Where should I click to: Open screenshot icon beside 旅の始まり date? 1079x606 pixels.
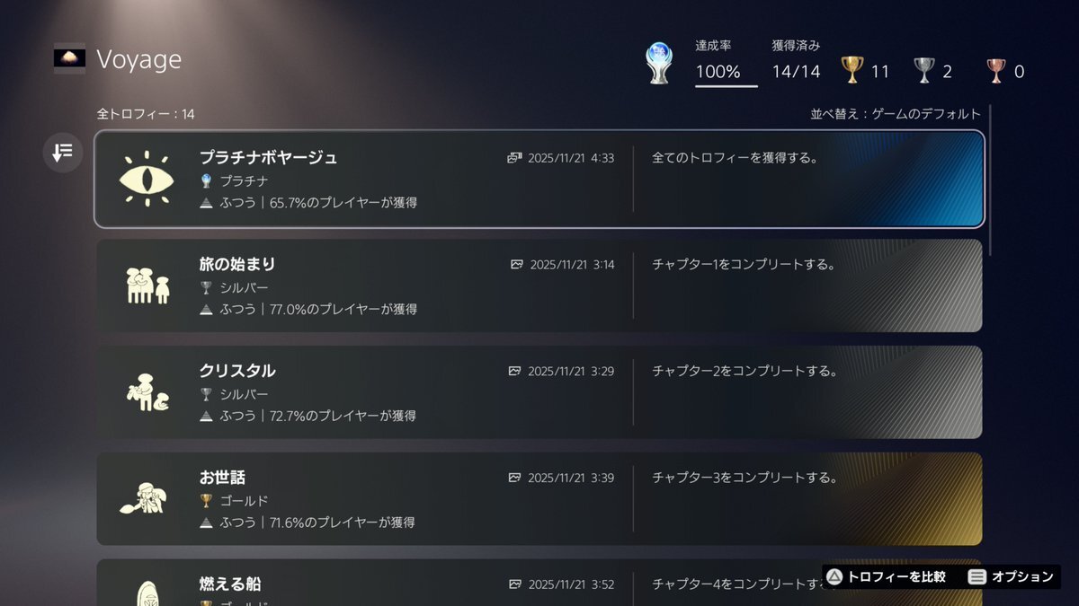coord(517,265)
